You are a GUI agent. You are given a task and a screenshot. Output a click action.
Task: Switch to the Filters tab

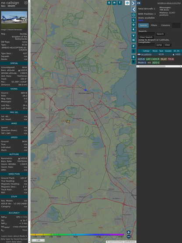point(154,25)
